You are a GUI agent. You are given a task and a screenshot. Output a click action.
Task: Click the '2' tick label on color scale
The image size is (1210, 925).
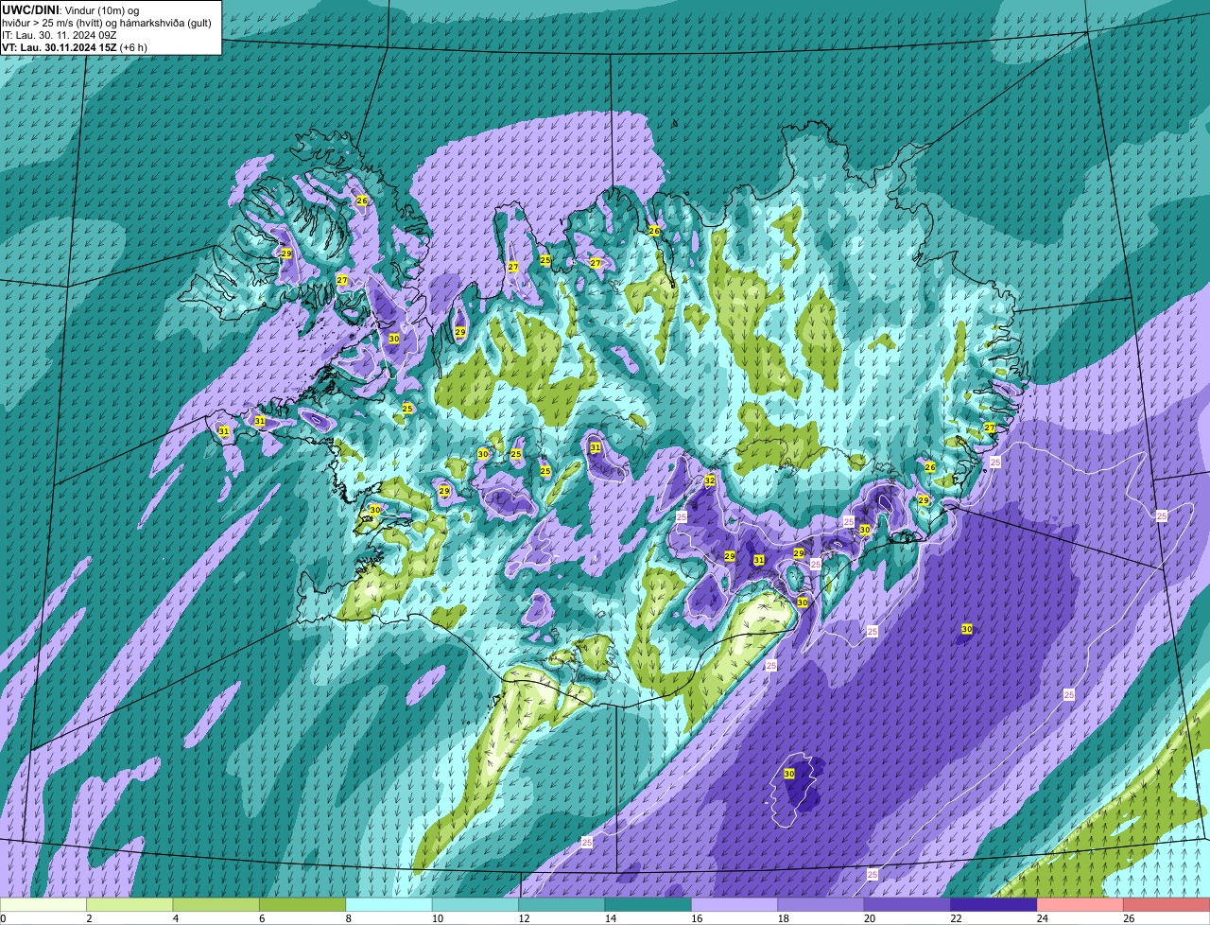[88, 918]
